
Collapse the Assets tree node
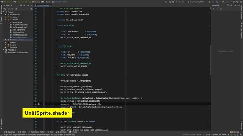3,12
